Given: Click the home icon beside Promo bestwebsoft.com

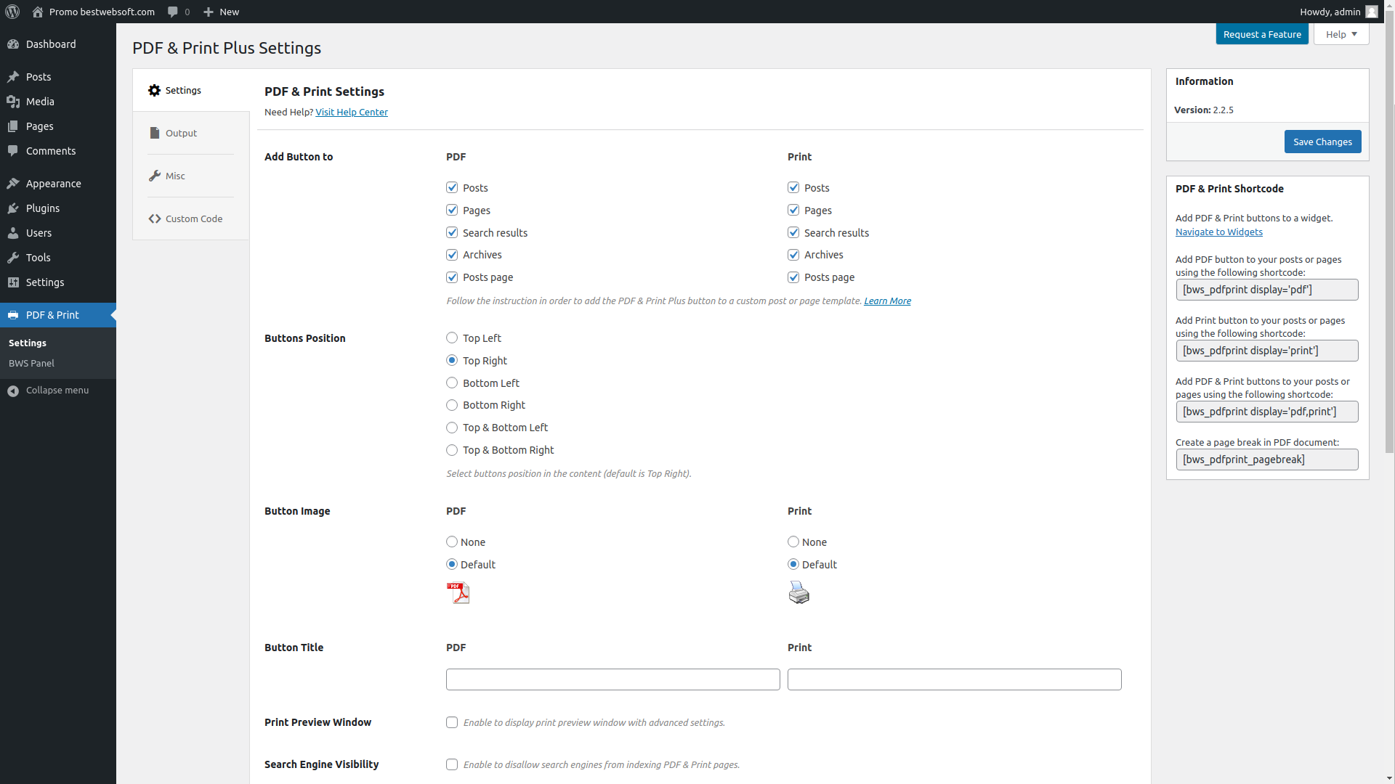Looking at the screenshot, I should (x=38, y=12).
